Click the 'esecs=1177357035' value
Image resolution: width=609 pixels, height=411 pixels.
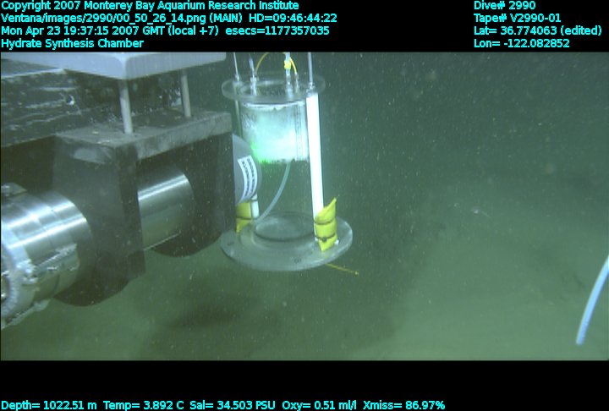click(x=277, y=30)
